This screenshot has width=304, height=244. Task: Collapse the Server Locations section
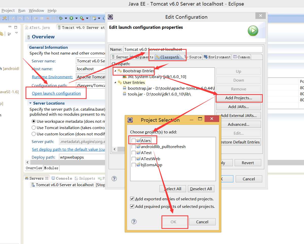(x=30, y=103)
